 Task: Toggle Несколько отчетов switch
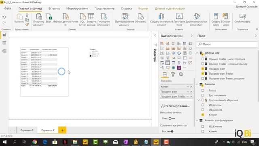tap(172, 118)
